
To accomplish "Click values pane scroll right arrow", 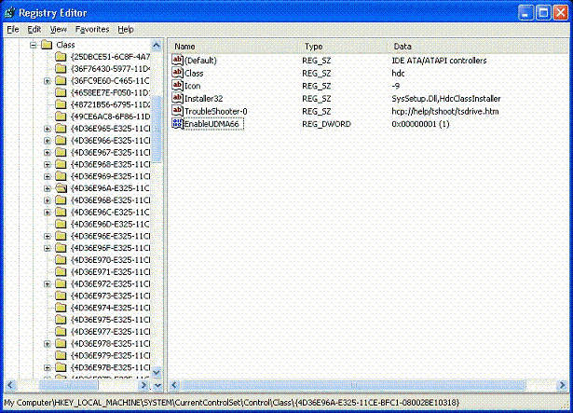I will click(x=562, y=385).
